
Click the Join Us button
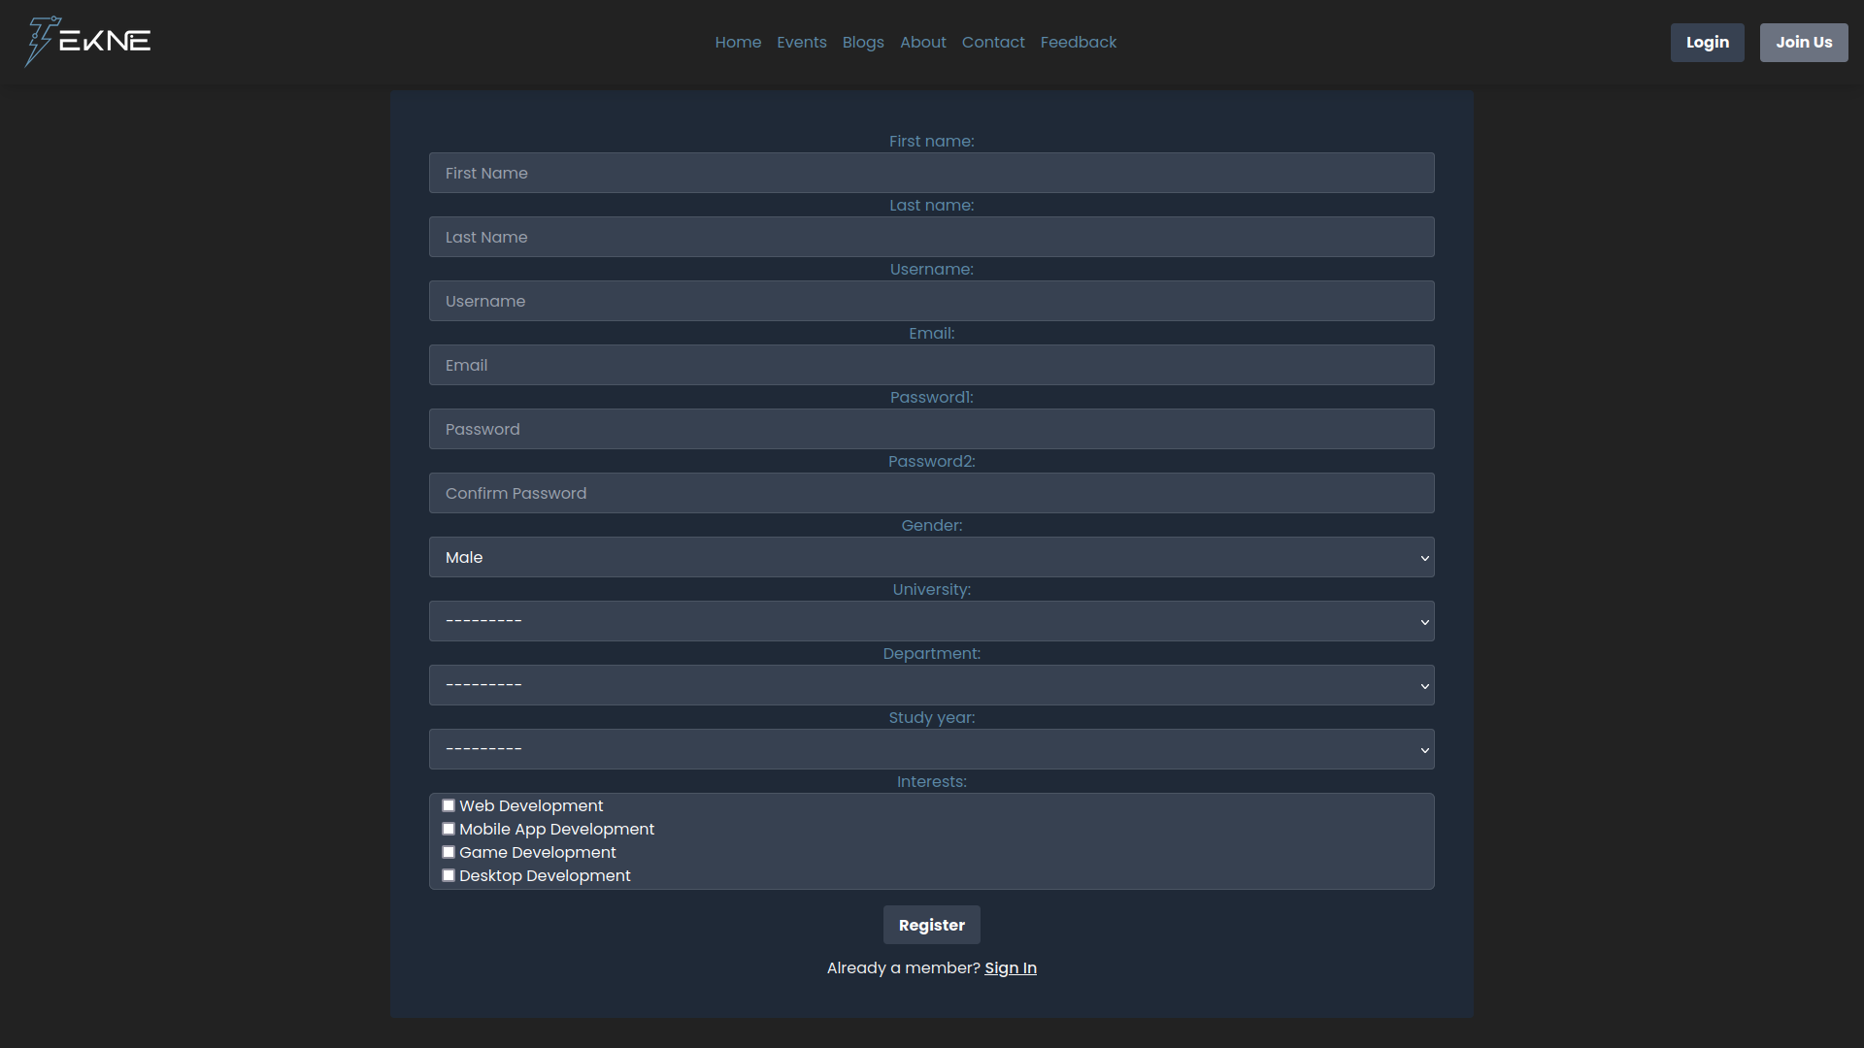pos(1803,43)
